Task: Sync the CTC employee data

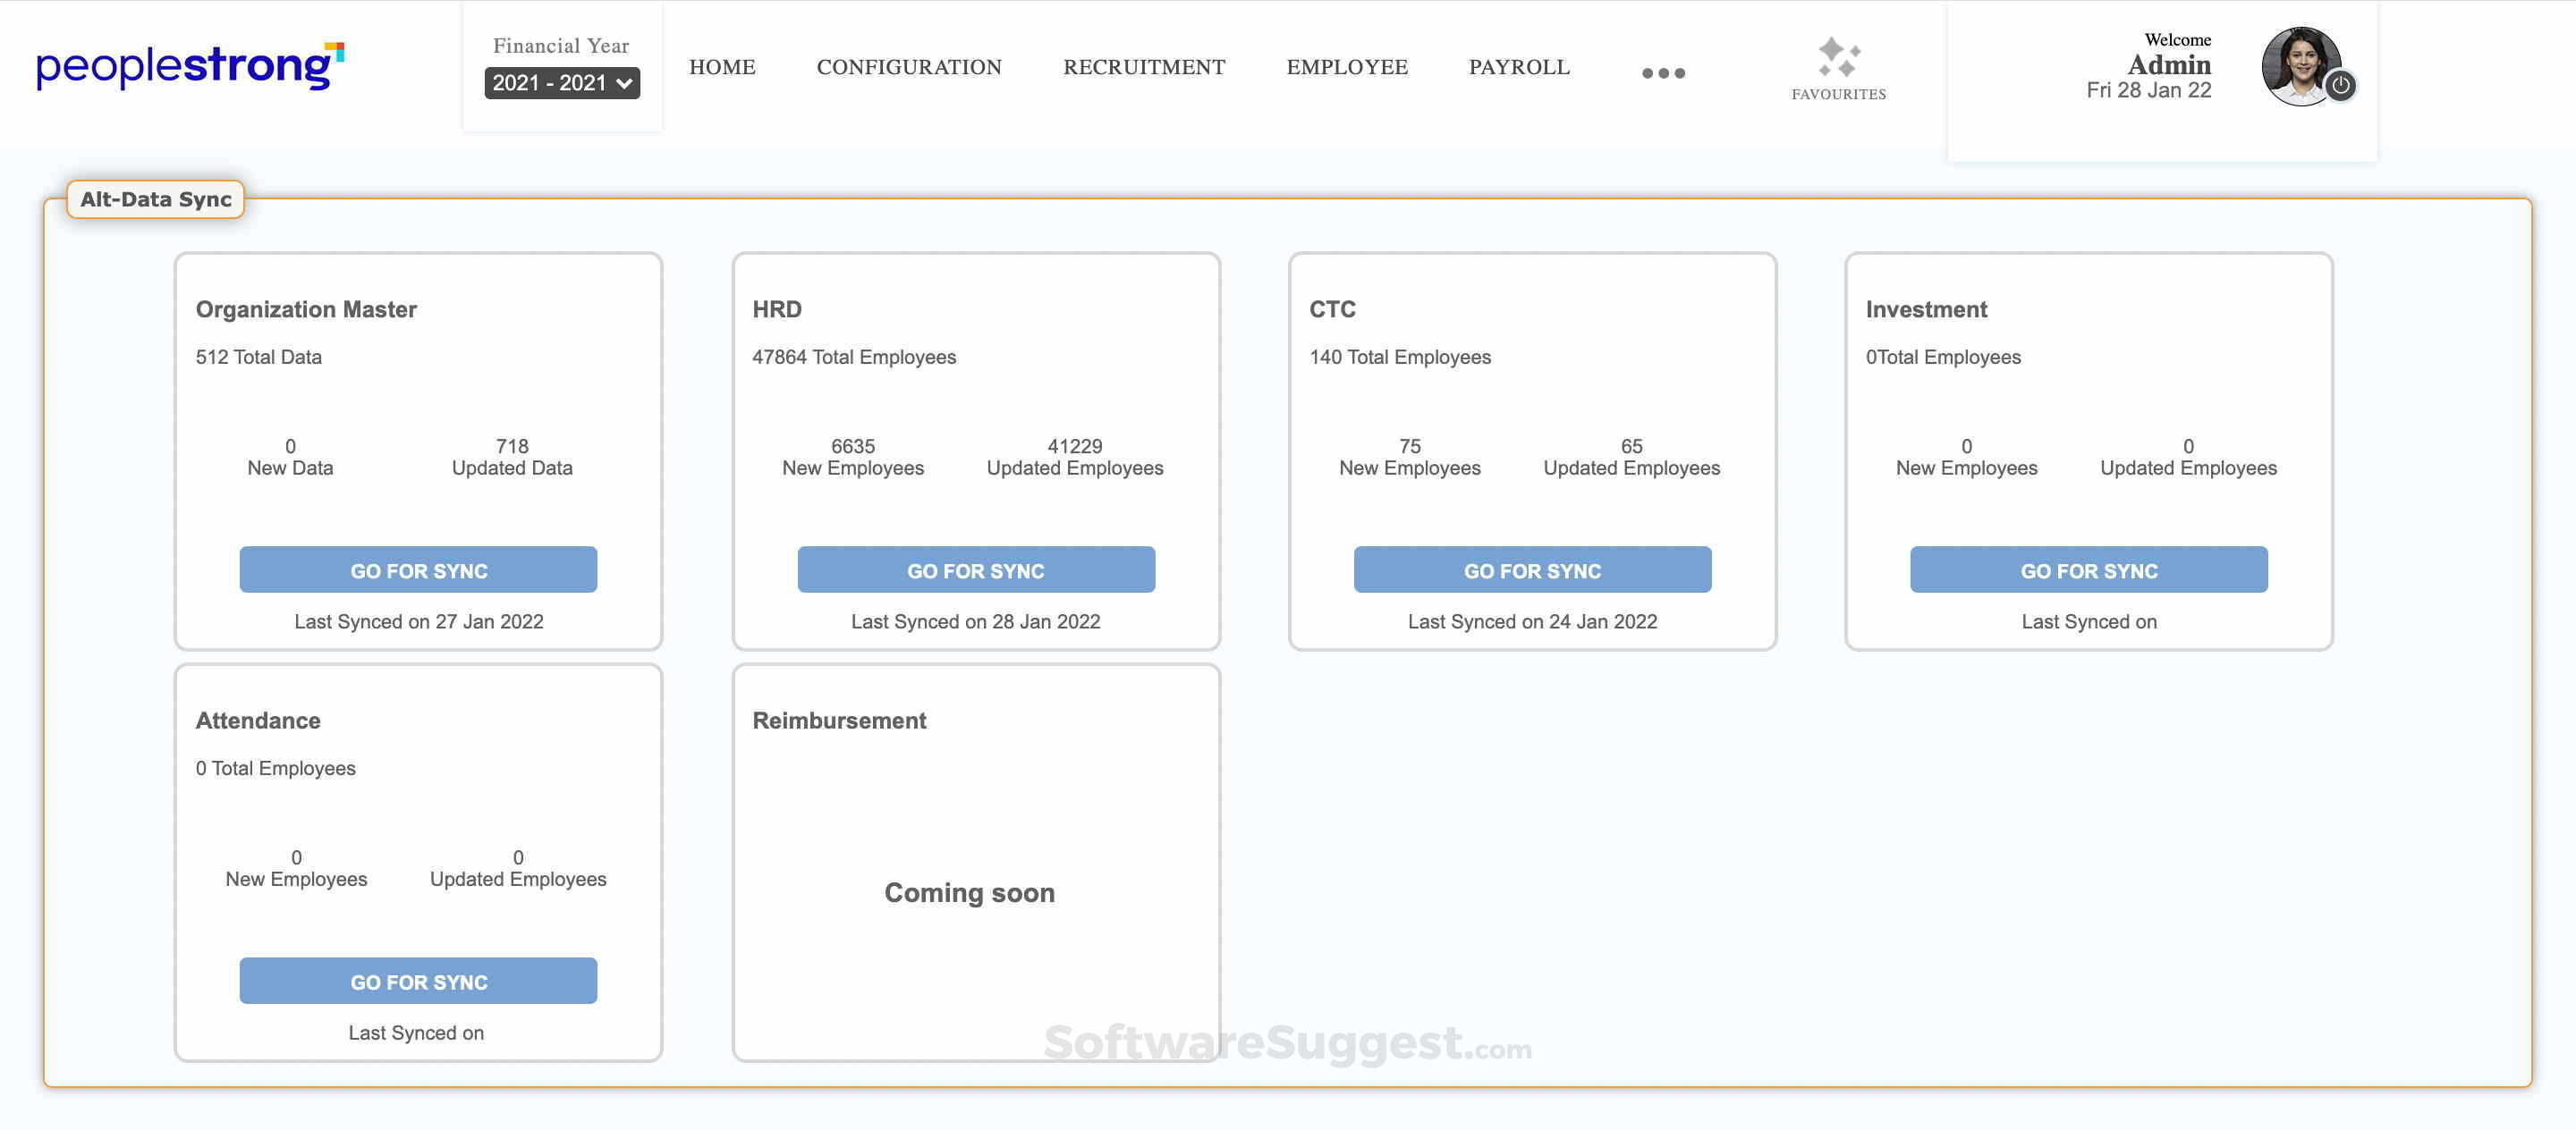Action: click(x=1532, y=569)
